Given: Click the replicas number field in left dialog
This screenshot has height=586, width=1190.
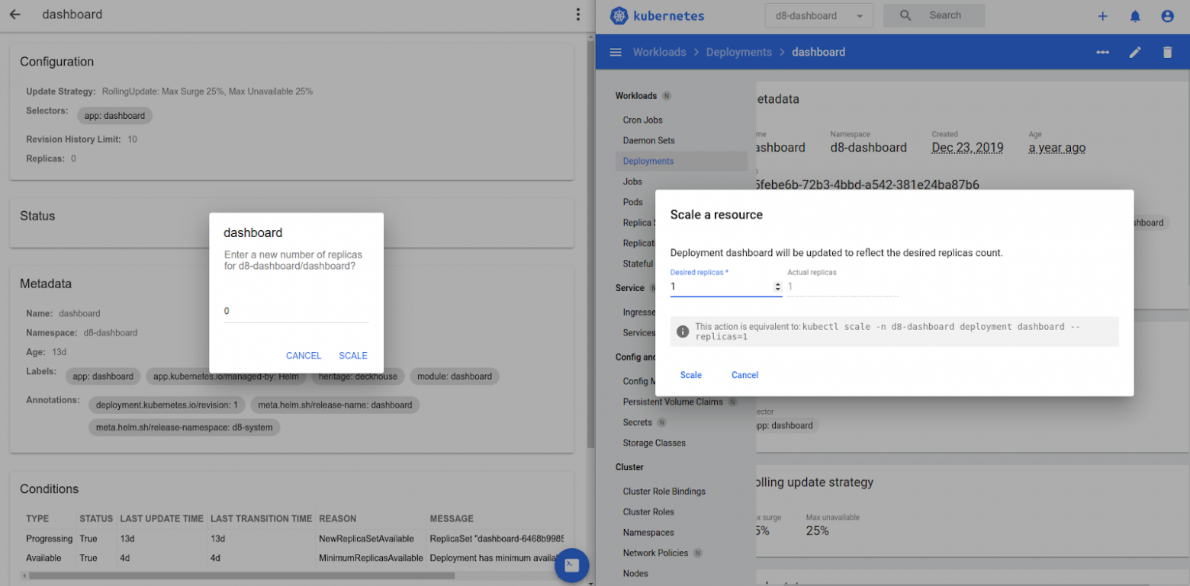Looking at the screenshot, I should (296, 311).
